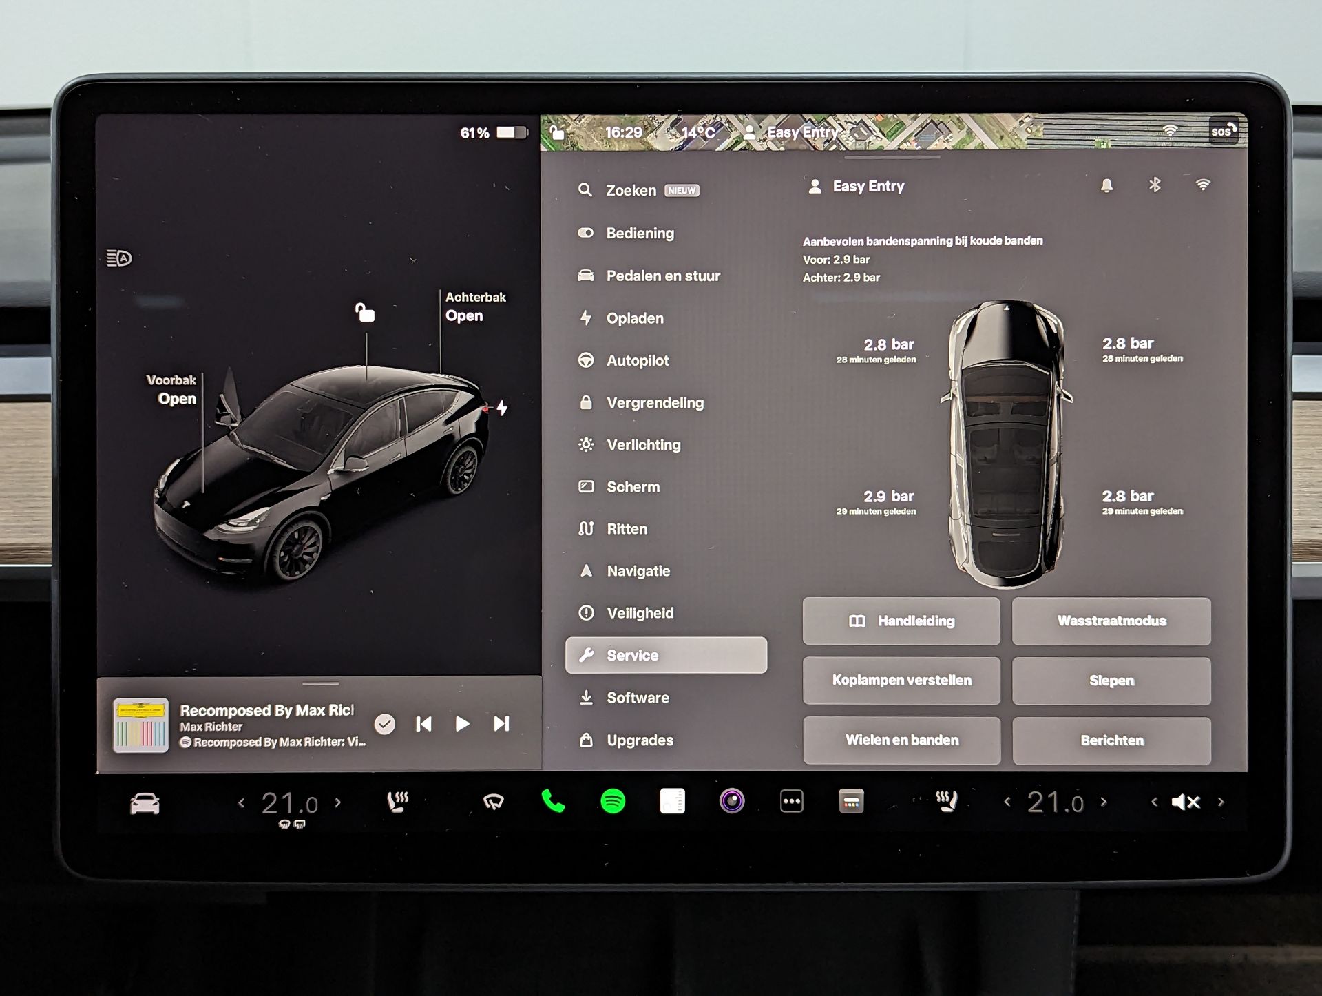This screenshot has width=1322, height=996.
Task: Open the Bediening menu
Action: pyautogui.click(x=626, y=233)
